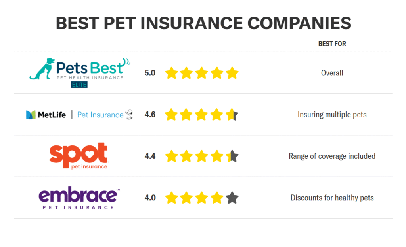The width and height of the screenshot is (406, 247).
Task: Click the teal dog icon in Pets Best logo
Action: click(x=42, y=69)
